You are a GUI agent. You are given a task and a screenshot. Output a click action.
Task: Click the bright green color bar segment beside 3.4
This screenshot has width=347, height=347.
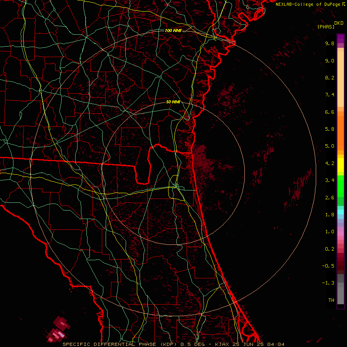tap(340, 186)
